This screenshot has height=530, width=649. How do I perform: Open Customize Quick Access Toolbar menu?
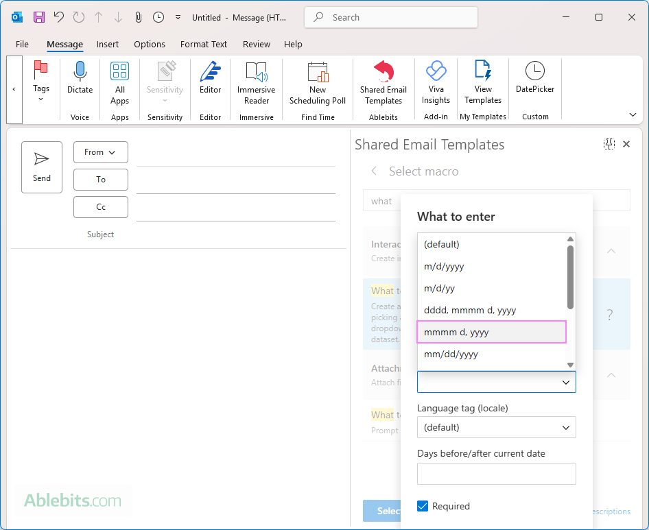point(178,17)
